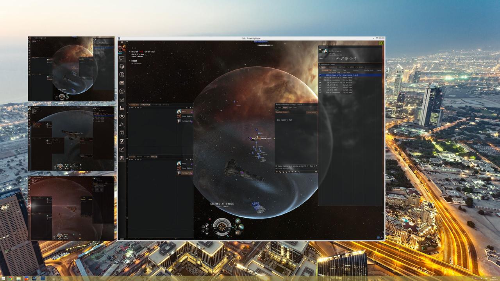Image resolution: width=500 pixels, height=281 pixels.
Task: Switch to the TRAVEL overview tab
Action: (x=323, y=67)
